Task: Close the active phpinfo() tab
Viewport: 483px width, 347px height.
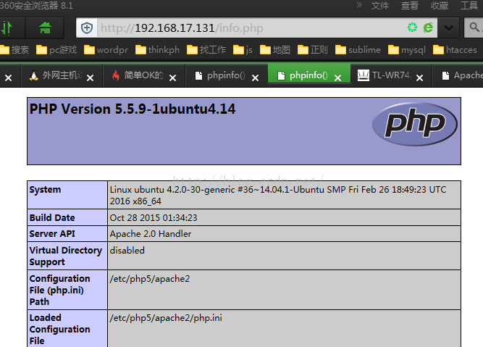Action: click(338, 78)
